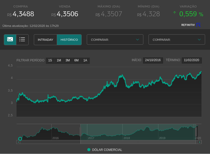Image resolution: width=210 pixels, height=154 pixels.
Task: Filter period to 6M
Action: [x=76, y=60]
